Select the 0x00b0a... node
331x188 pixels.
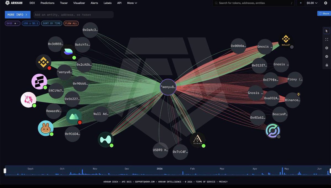tap(239, 46)
